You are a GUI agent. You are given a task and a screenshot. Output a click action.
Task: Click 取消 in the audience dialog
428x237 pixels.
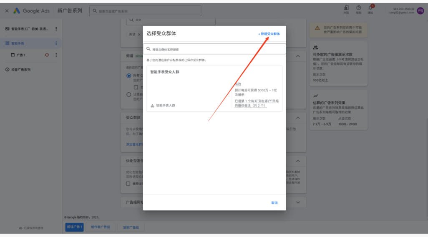[x=274, y=203]
